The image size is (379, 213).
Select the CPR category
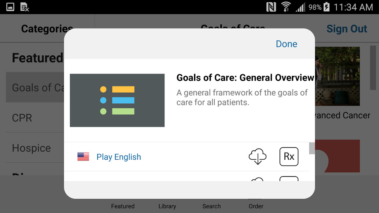pos(22,118)
